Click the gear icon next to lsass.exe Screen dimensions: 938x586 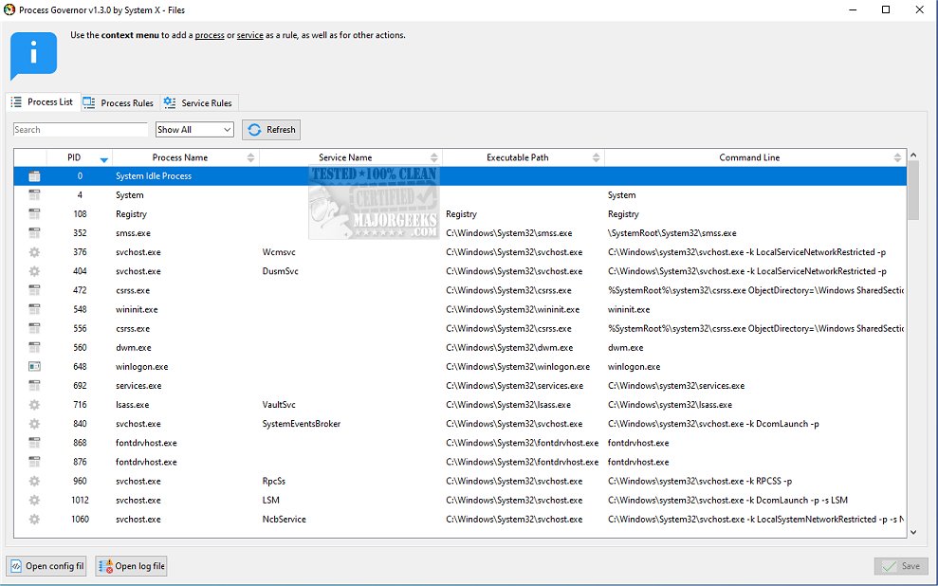pyautogui.click(x=34, y=405)
